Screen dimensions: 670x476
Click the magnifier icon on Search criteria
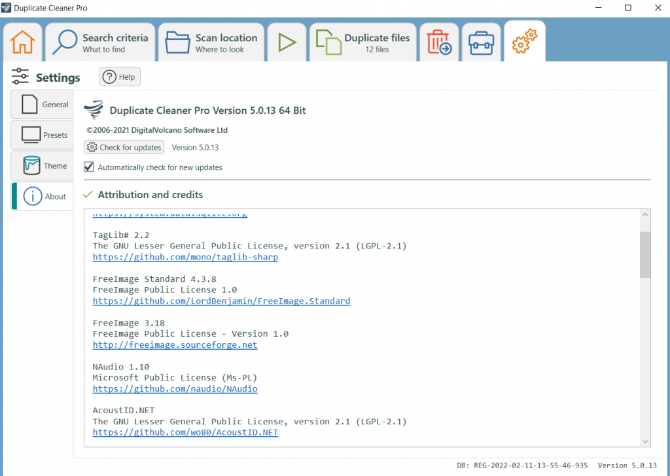[65, 42]
